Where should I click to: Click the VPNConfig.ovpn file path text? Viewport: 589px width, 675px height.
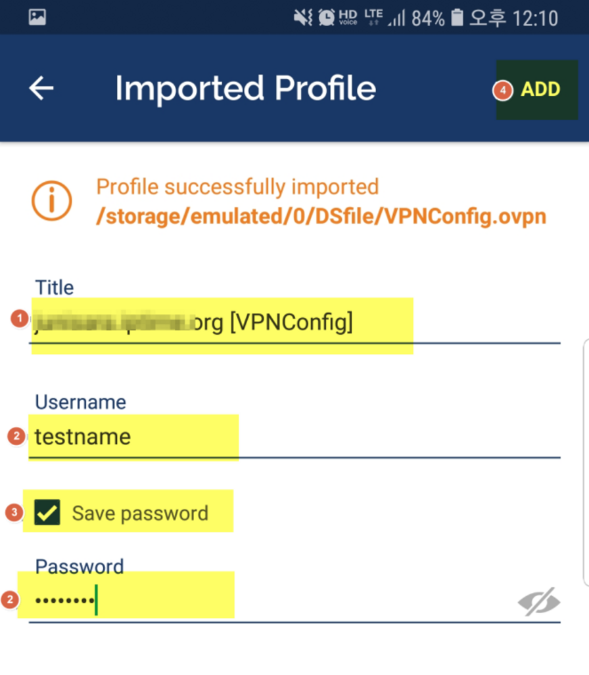[x=321, y=217]
